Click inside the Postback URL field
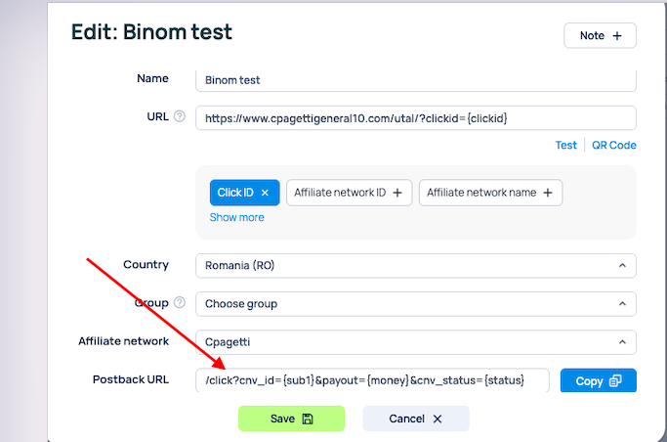Screen dimensions: 667x442 point(371,380)
